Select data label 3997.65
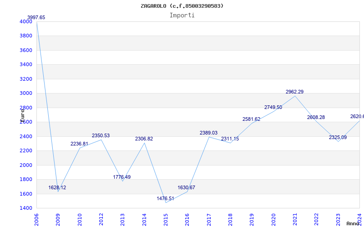Viewport: 364px width, 228px height. pyautogui.click(x=36, y=17)
